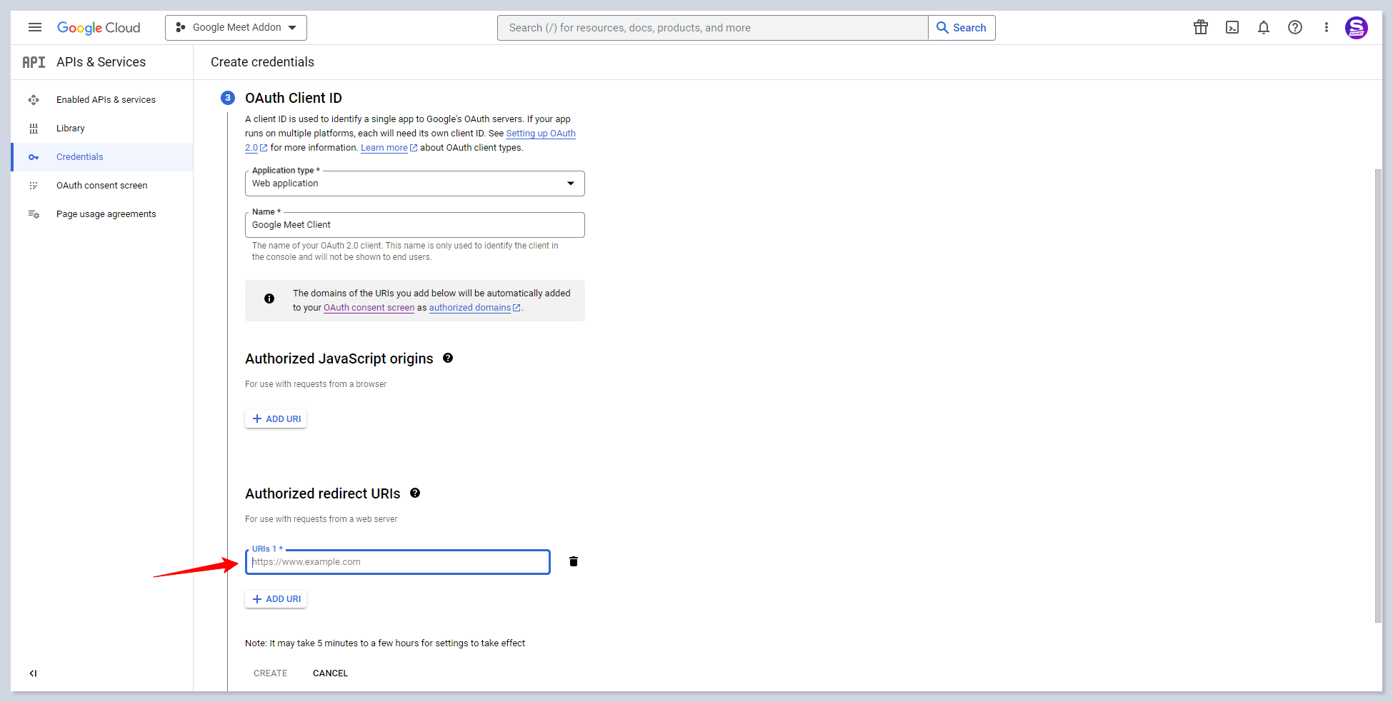This screenshot has width=1393, height=702.
Task: Focus the URIs 1 redirect input field
Action: [x=398, y=562]
